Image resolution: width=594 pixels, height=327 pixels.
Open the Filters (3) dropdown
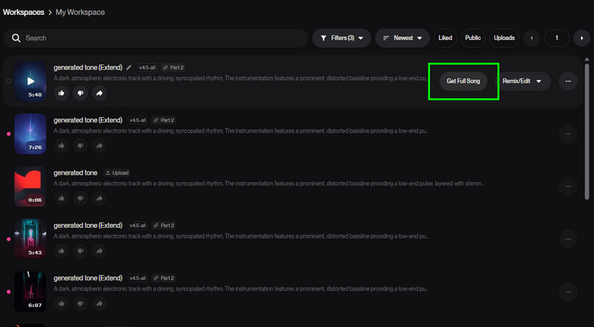(x=342, y=38)
